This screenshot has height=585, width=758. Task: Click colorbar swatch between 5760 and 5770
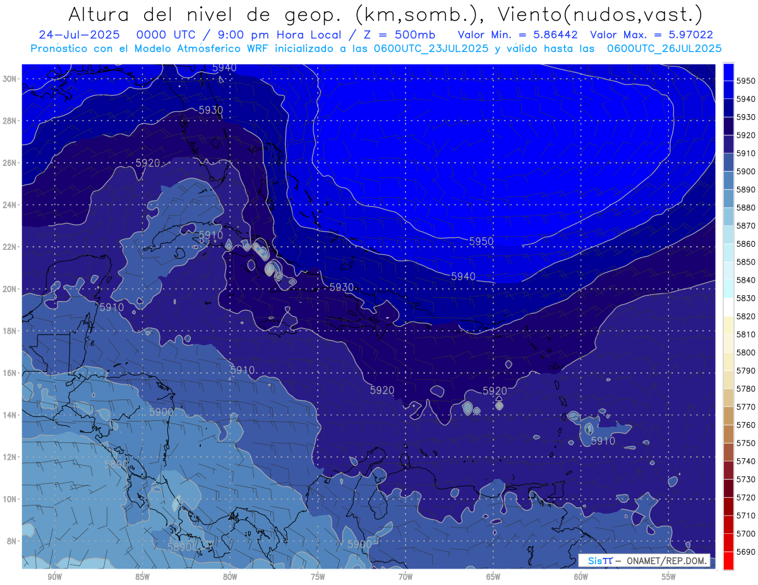[728, 416]
